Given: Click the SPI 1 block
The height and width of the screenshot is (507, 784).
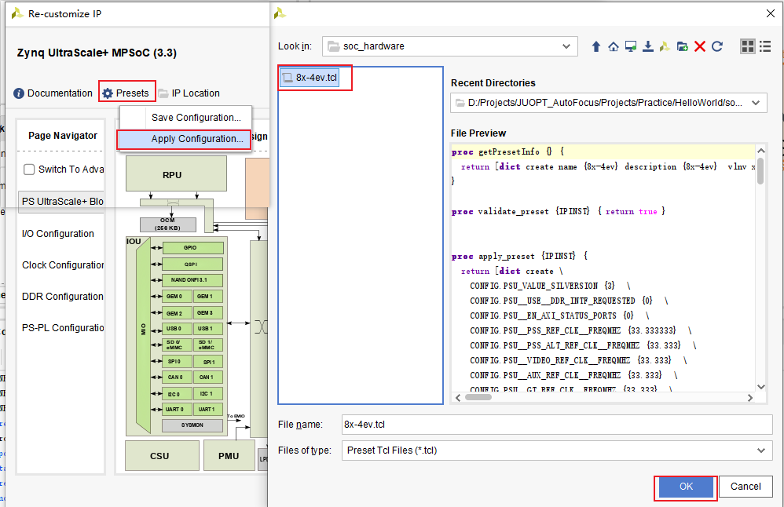Looking at the screenshot, I should coord(208,361).
